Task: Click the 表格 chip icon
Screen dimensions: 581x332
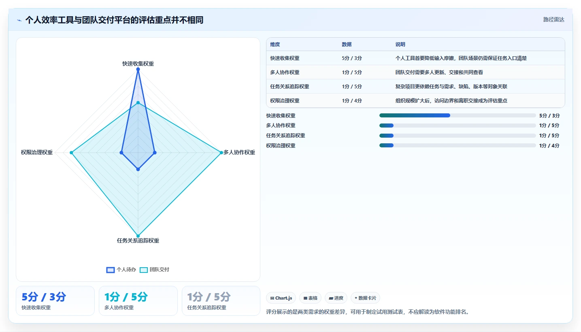Action: [305, 298]
